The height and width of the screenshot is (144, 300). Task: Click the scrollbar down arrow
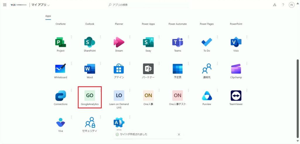click(298, 141)
